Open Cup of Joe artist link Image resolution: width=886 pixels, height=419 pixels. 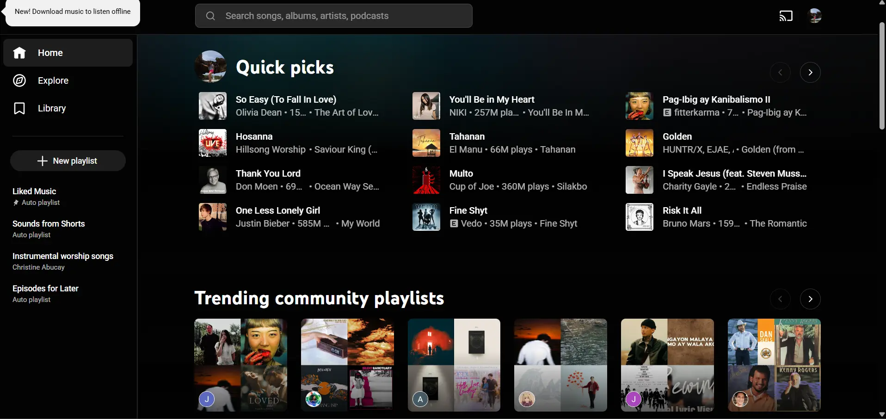click(x=472, y=186)
